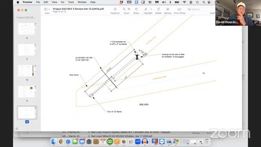The height and width of the screenshot is (147, 261).
Task: Open the Inspector panel
Action: [115, 9]
